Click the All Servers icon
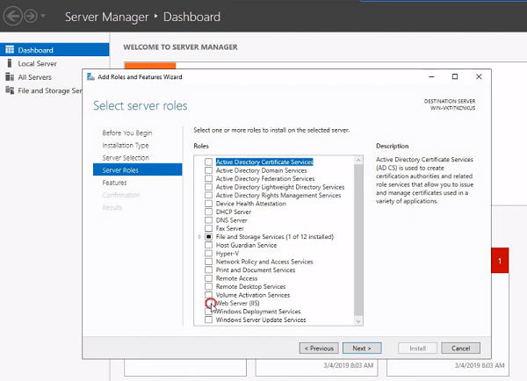The width and height of the screenshot is (527, 381). click(x=10, y=77)
